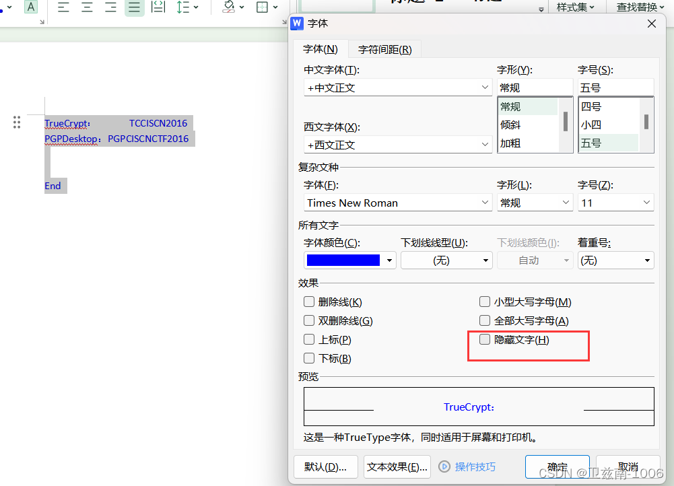Select 四号 in the 字号 list
The image size is (674, 486).
[x=609, y=106]
